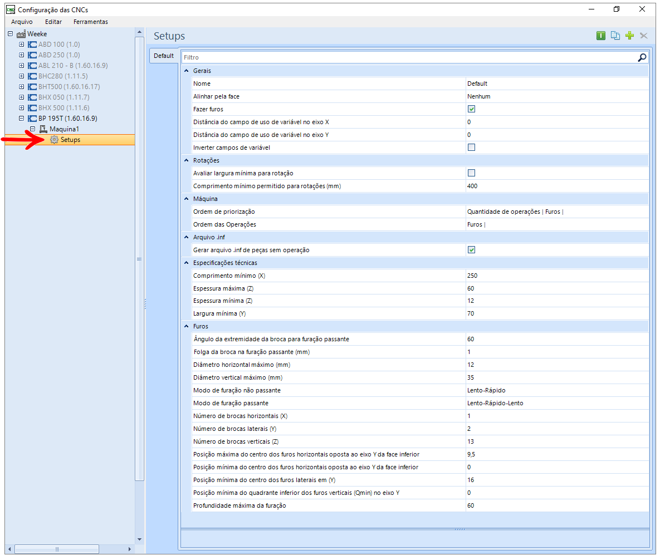This screenshot has width=660, height=560.
Task: Collapse the Gerais section
Action: pos(187,71)
